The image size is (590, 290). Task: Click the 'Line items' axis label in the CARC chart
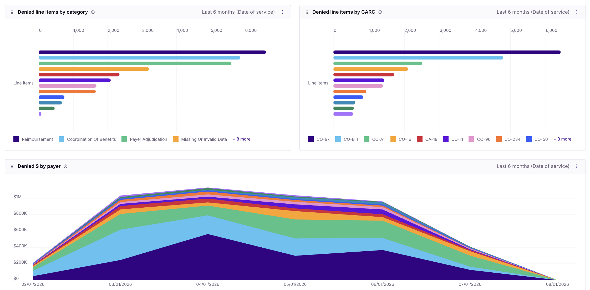[318, 83]
